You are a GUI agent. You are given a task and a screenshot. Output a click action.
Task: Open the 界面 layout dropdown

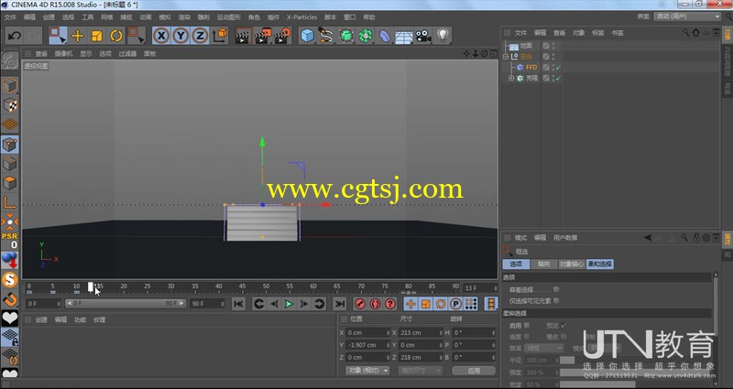pyautogui.click(x=687, y=16)
